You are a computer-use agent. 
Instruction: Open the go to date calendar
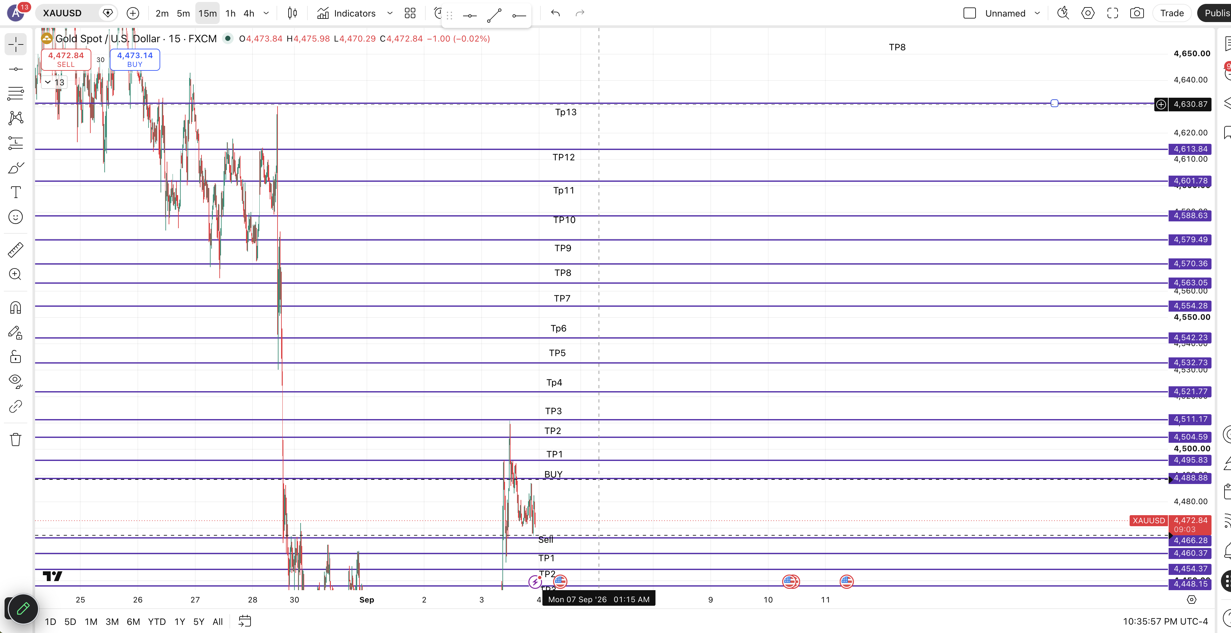coord(245,622)
